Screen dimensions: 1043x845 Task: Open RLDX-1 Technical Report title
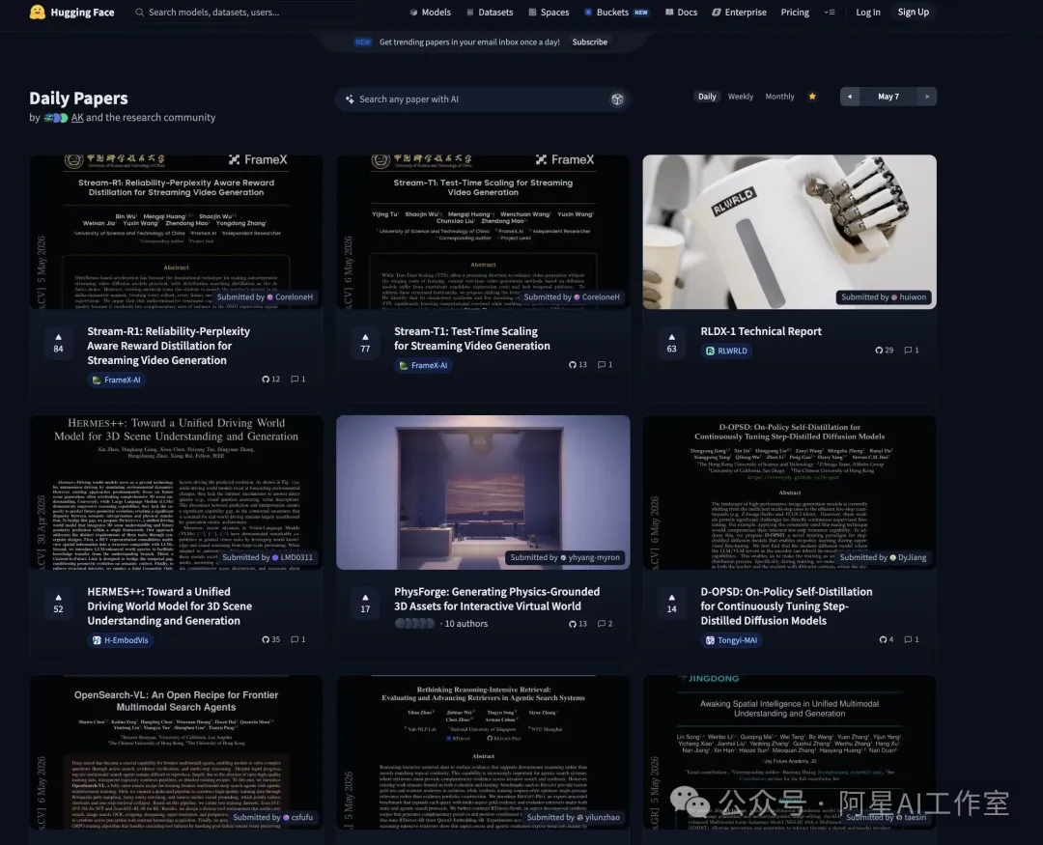click(761, 331)
